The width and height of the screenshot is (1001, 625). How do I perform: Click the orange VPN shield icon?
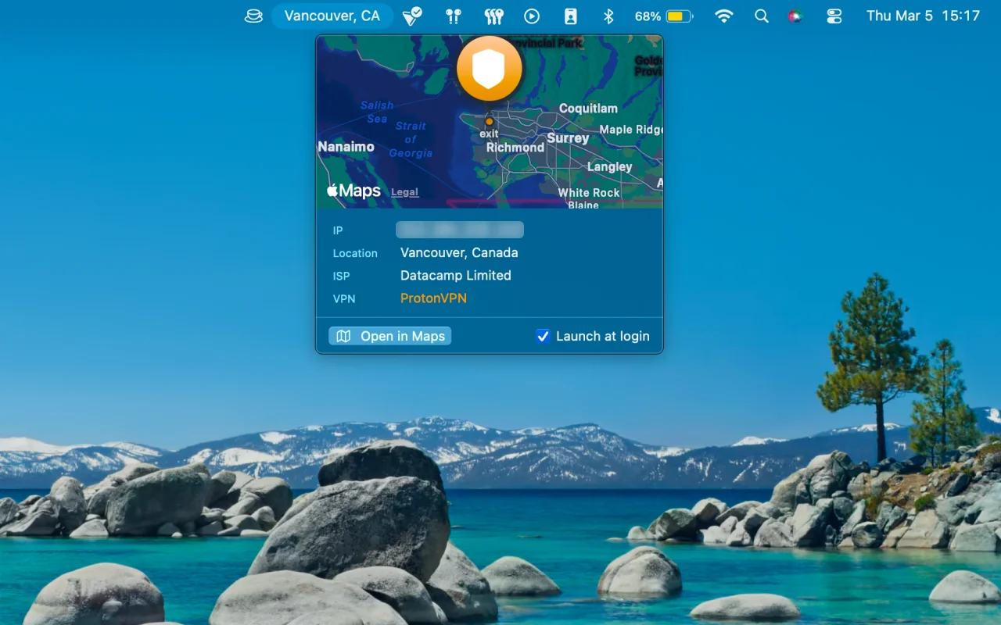(490, 69)
